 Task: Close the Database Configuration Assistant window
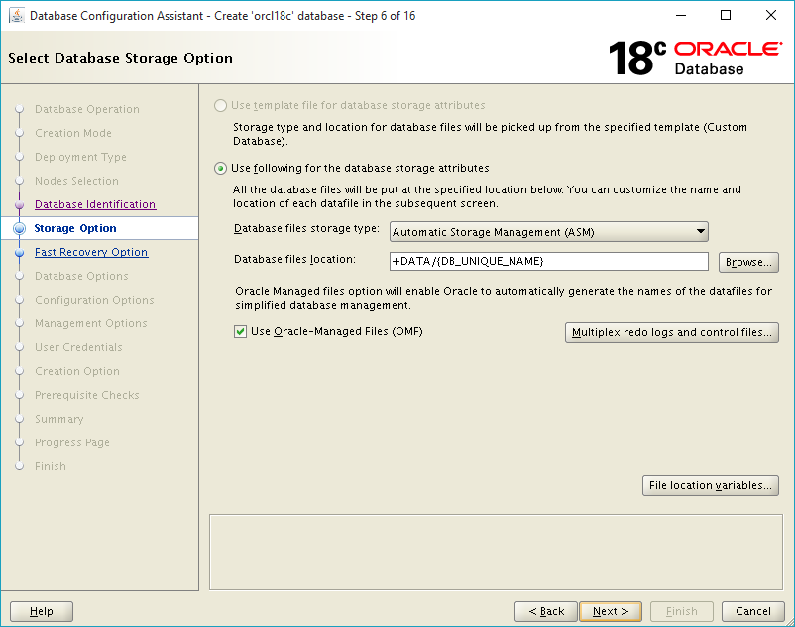pyautogui.click(x=770, y=15)
